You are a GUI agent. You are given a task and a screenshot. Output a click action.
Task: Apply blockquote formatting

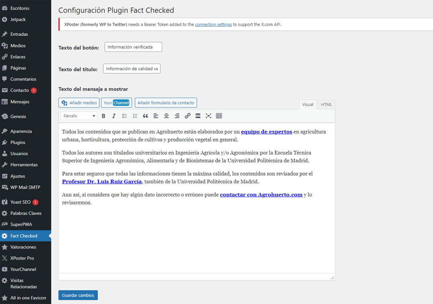pos(145,116)
